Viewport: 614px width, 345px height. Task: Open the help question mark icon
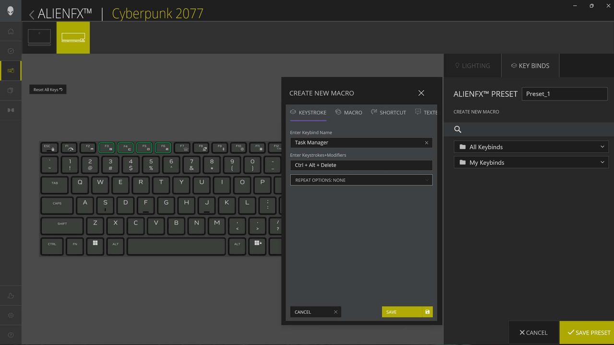[x=11, y=335]
